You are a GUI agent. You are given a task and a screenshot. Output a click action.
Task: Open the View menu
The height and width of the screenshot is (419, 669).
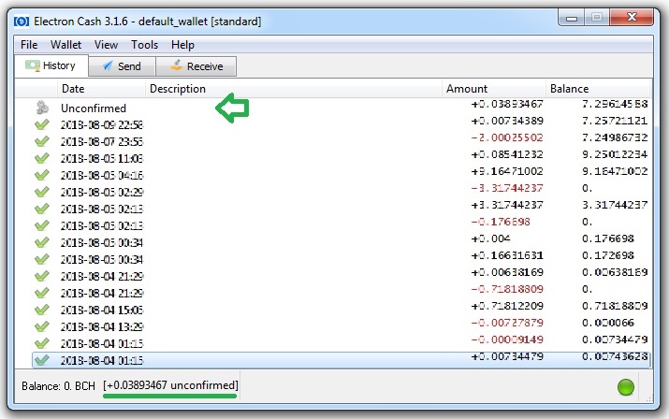[106, 45]
